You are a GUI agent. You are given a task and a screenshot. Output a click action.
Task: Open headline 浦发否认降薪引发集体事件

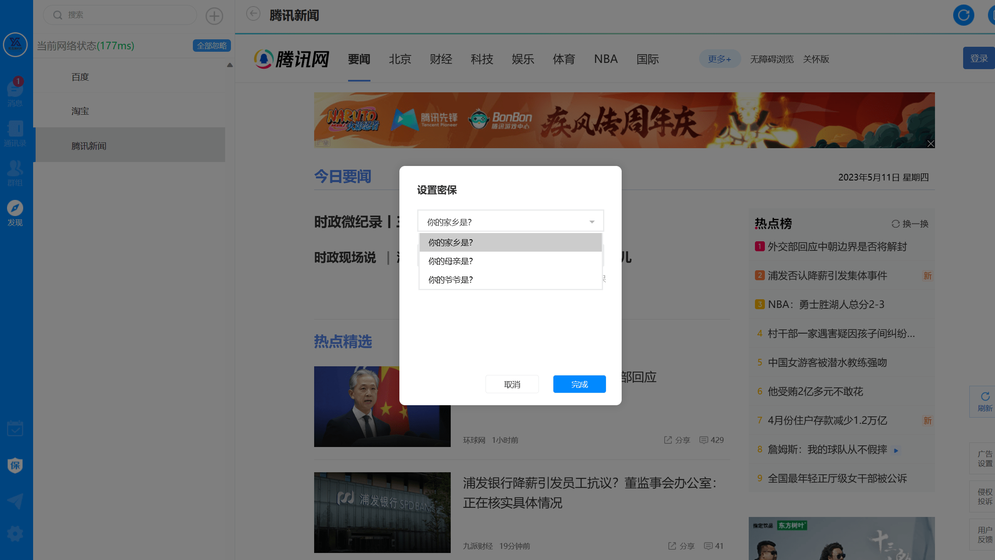coord(827,276)
